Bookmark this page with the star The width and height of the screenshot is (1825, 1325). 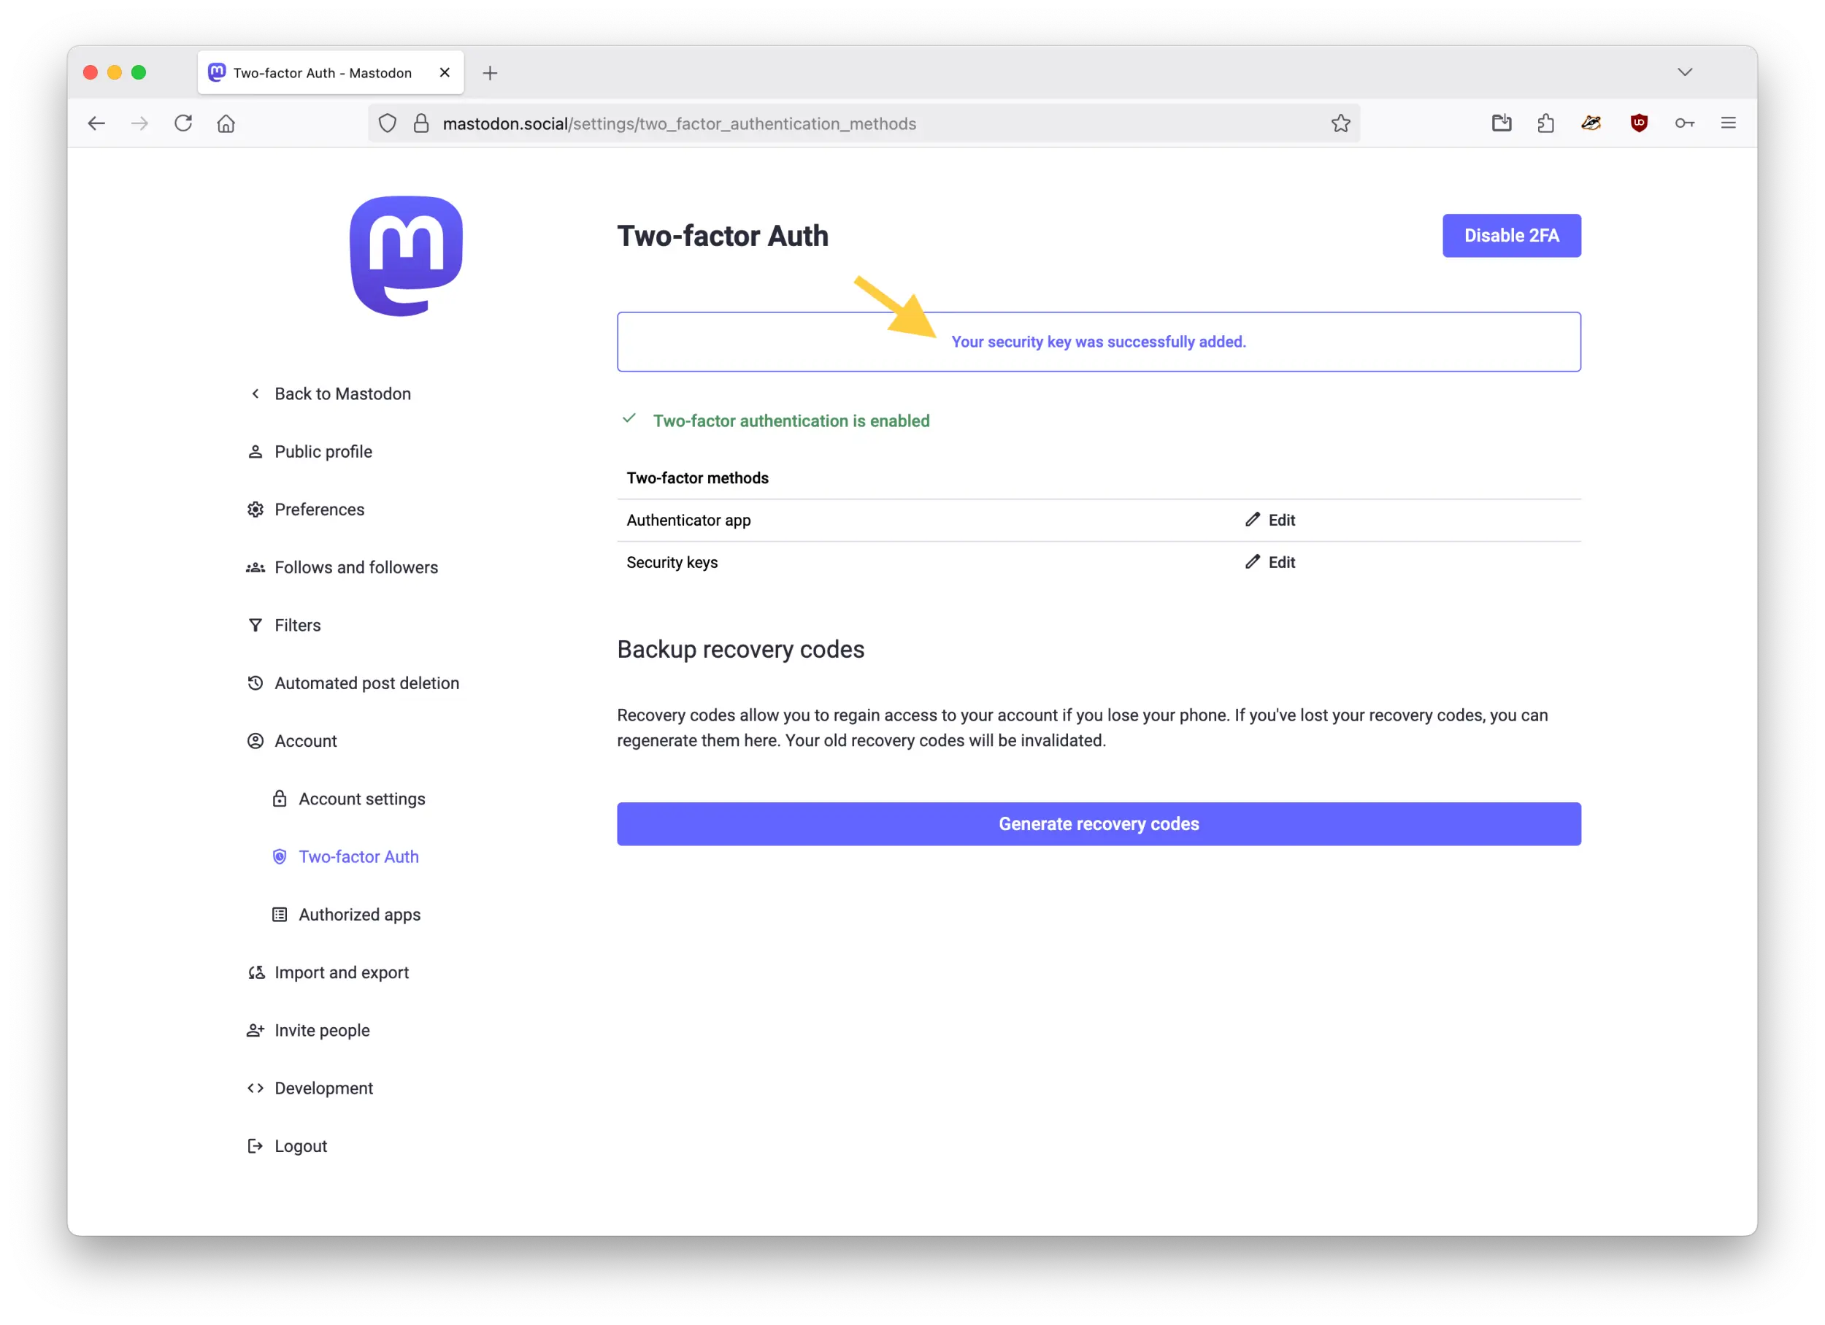pos(1340,123)
